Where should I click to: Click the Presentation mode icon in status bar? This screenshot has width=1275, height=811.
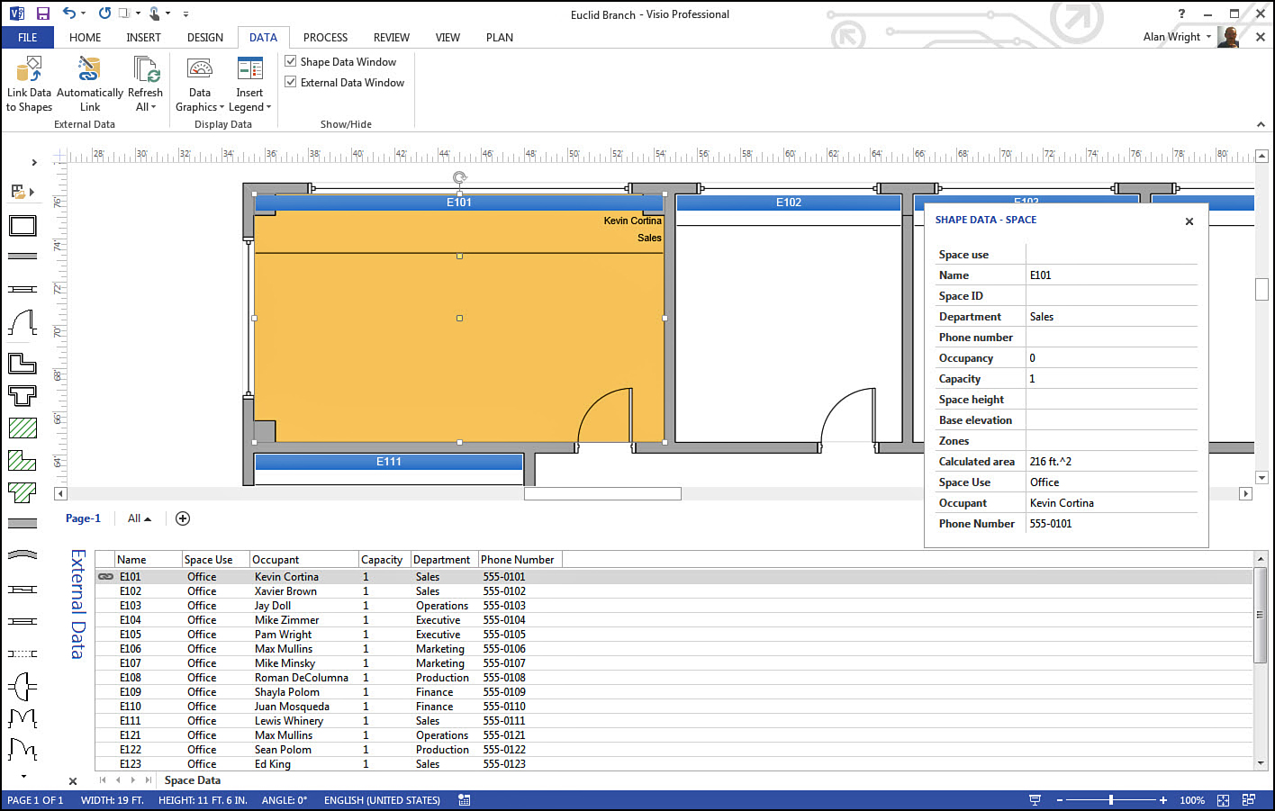(1035, 800)
